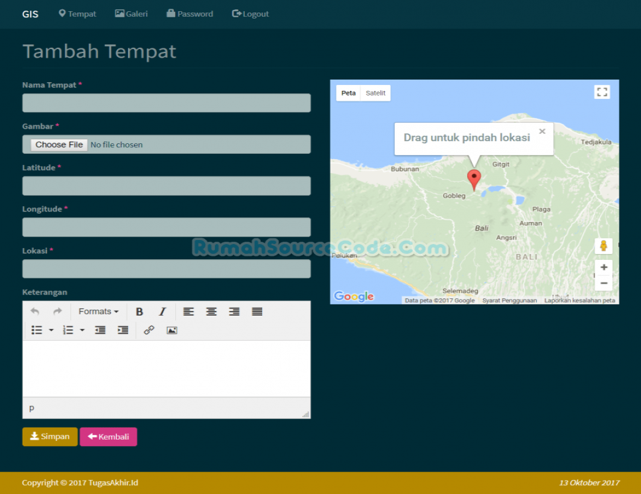Click the Insert/edit link icon

click(x=149, y=330)
